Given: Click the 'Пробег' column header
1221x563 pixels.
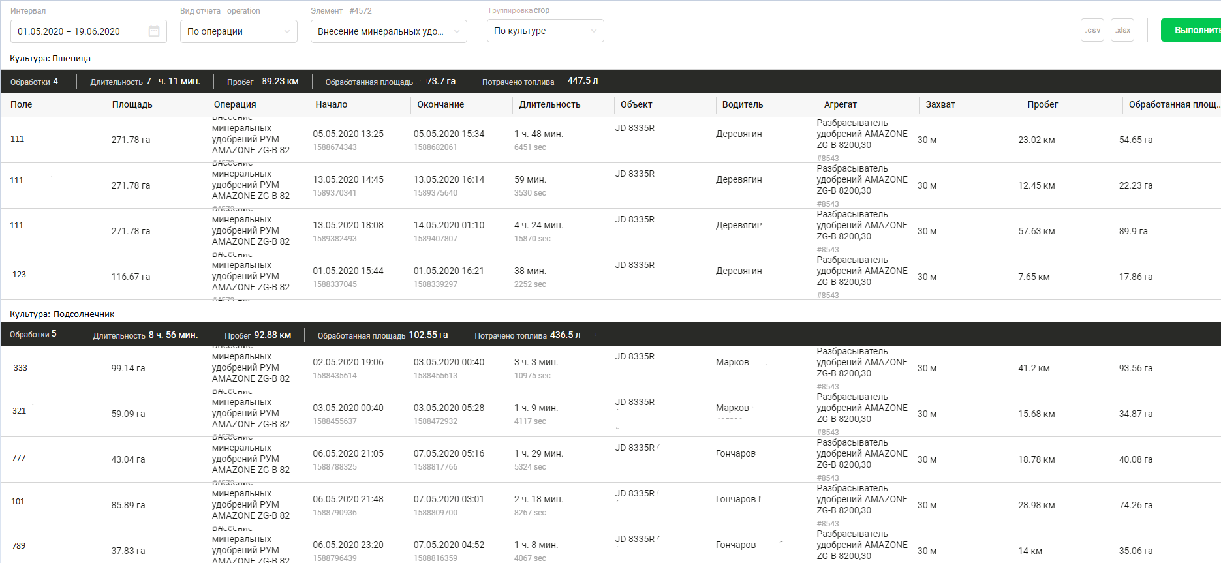Looking at the screenshot, I should [x=1042, y=104].
